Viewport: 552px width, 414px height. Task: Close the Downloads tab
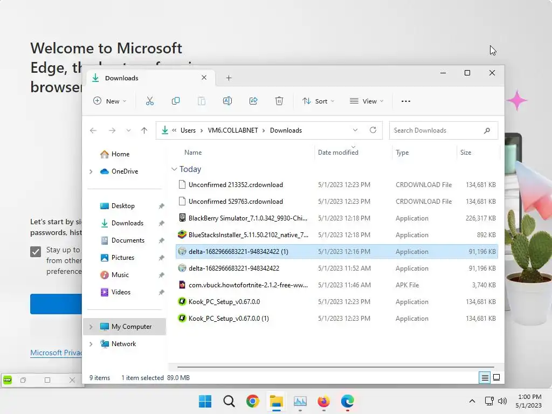[204, 78]
